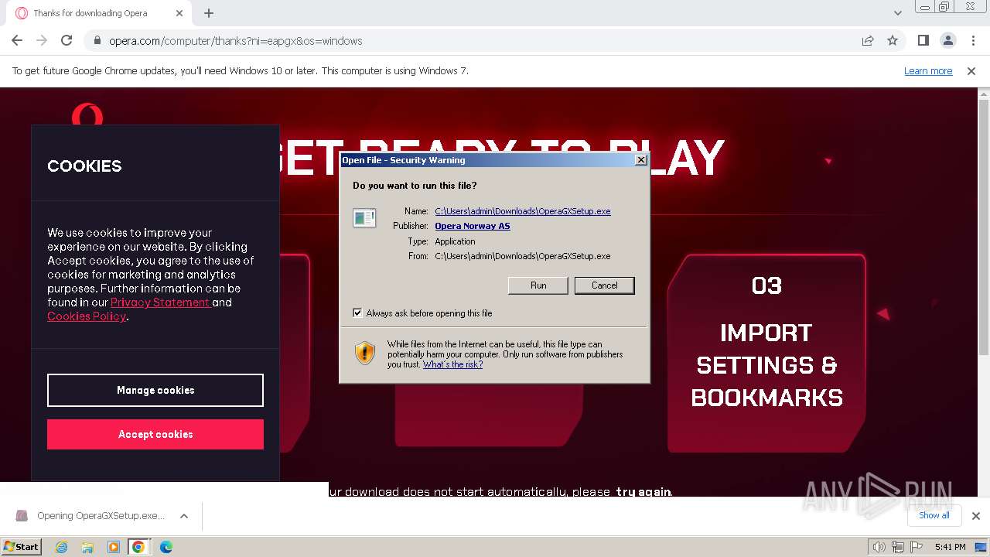Close the Thanks for downloading Opera tab

click(x=180, y=13)
